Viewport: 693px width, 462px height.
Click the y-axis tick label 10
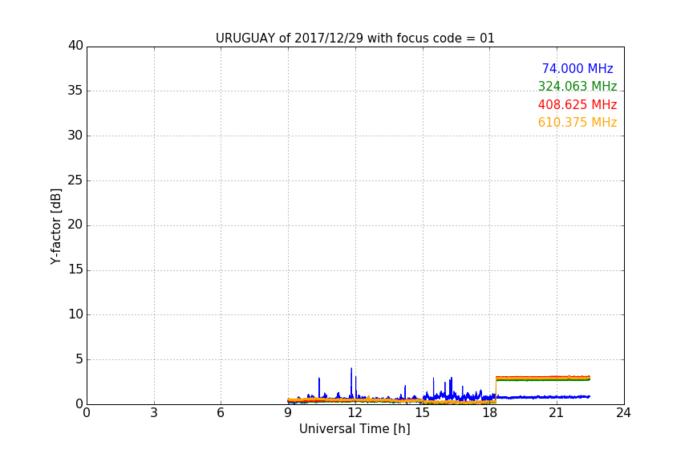coord(75,314)
